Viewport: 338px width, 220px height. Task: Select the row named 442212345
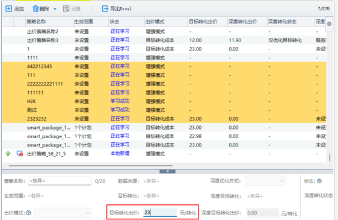(x=164, y=66)
